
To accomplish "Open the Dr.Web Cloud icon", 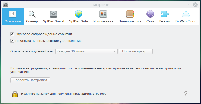I will (186, 14).
